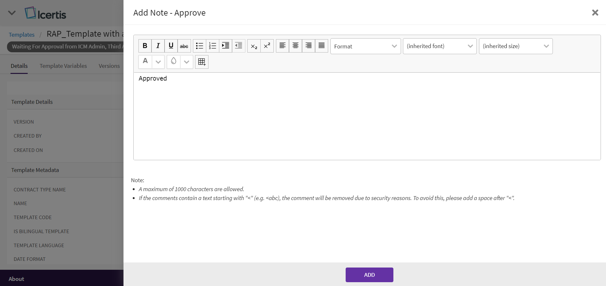606x286 pixels.
Task: Insert a table into the note
Action: (202, 62)
